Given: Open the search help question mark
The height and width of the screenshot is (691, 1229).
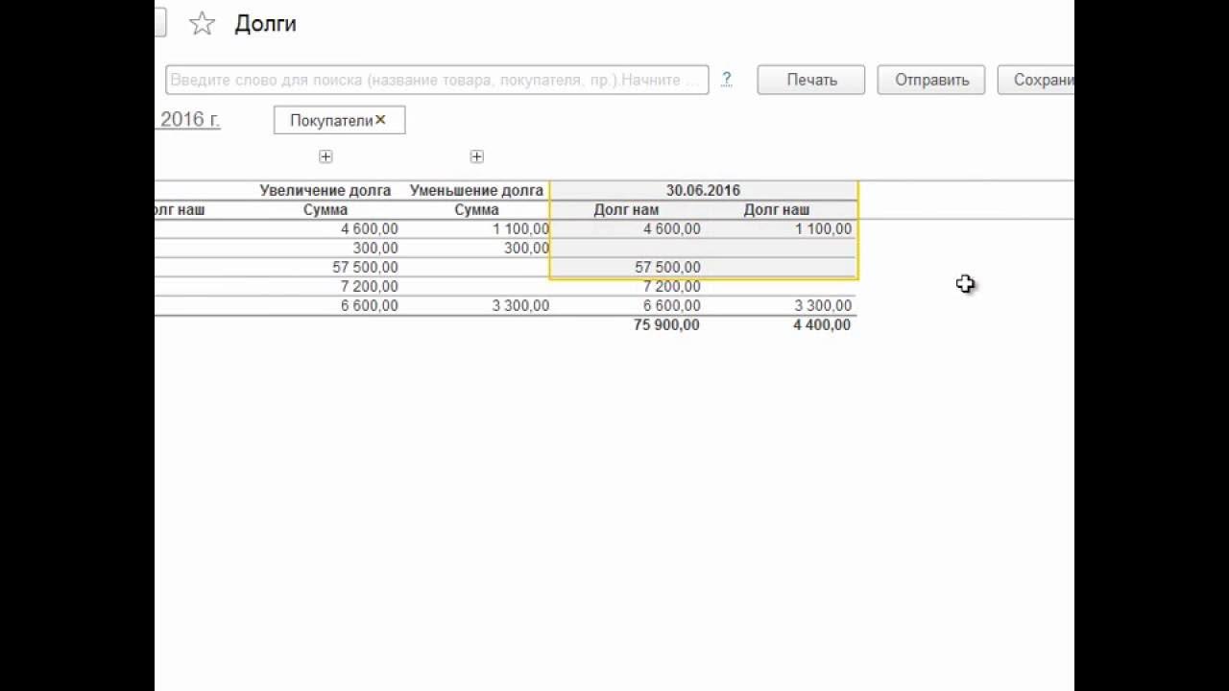Looking at the screenshot, I should pyautogui.click(x=727, y=80).
